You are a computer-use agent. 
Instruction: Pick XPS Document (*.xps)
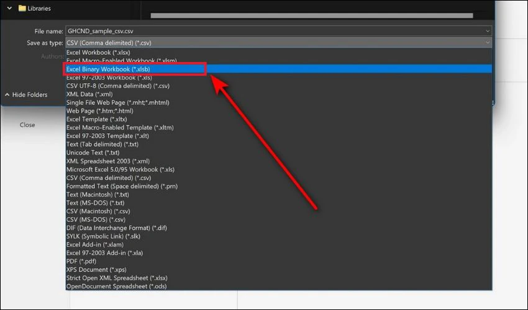click(x=279, y=270)
